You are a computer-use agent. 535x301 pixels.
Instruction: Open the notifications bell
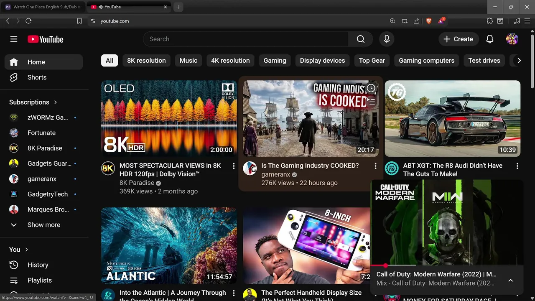click(490, 39)
